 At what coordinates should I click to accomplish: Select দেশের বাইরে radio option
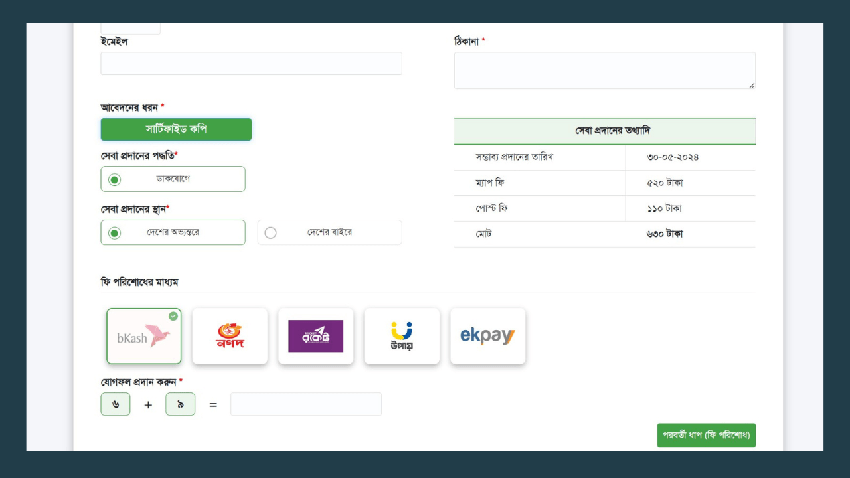pos(270,233)
